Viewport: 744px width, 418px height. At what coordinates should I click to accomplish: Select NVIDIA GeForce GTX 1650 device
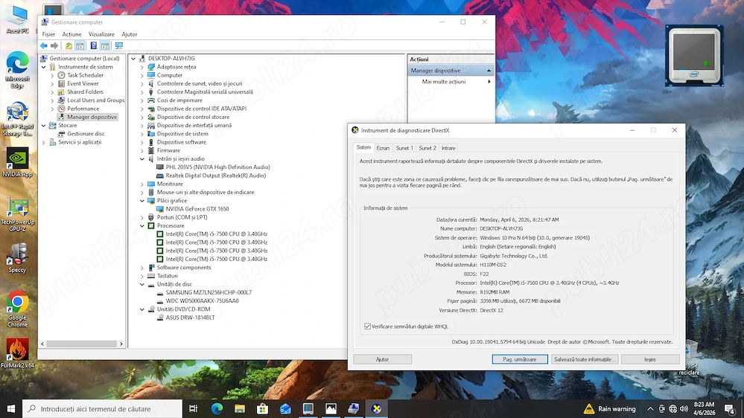click(197, 209)
